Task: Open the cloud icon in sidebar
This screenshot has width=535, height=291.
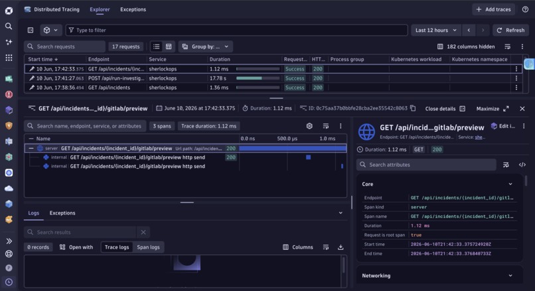Action: 9,188
